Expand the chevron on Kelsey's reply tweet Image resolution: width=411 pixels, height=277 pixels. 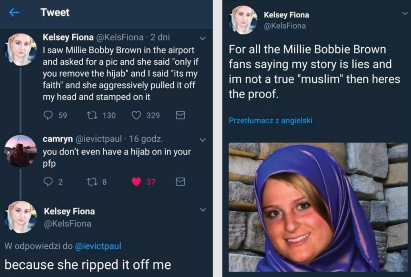pyautogui.click(x=203, y=210)
